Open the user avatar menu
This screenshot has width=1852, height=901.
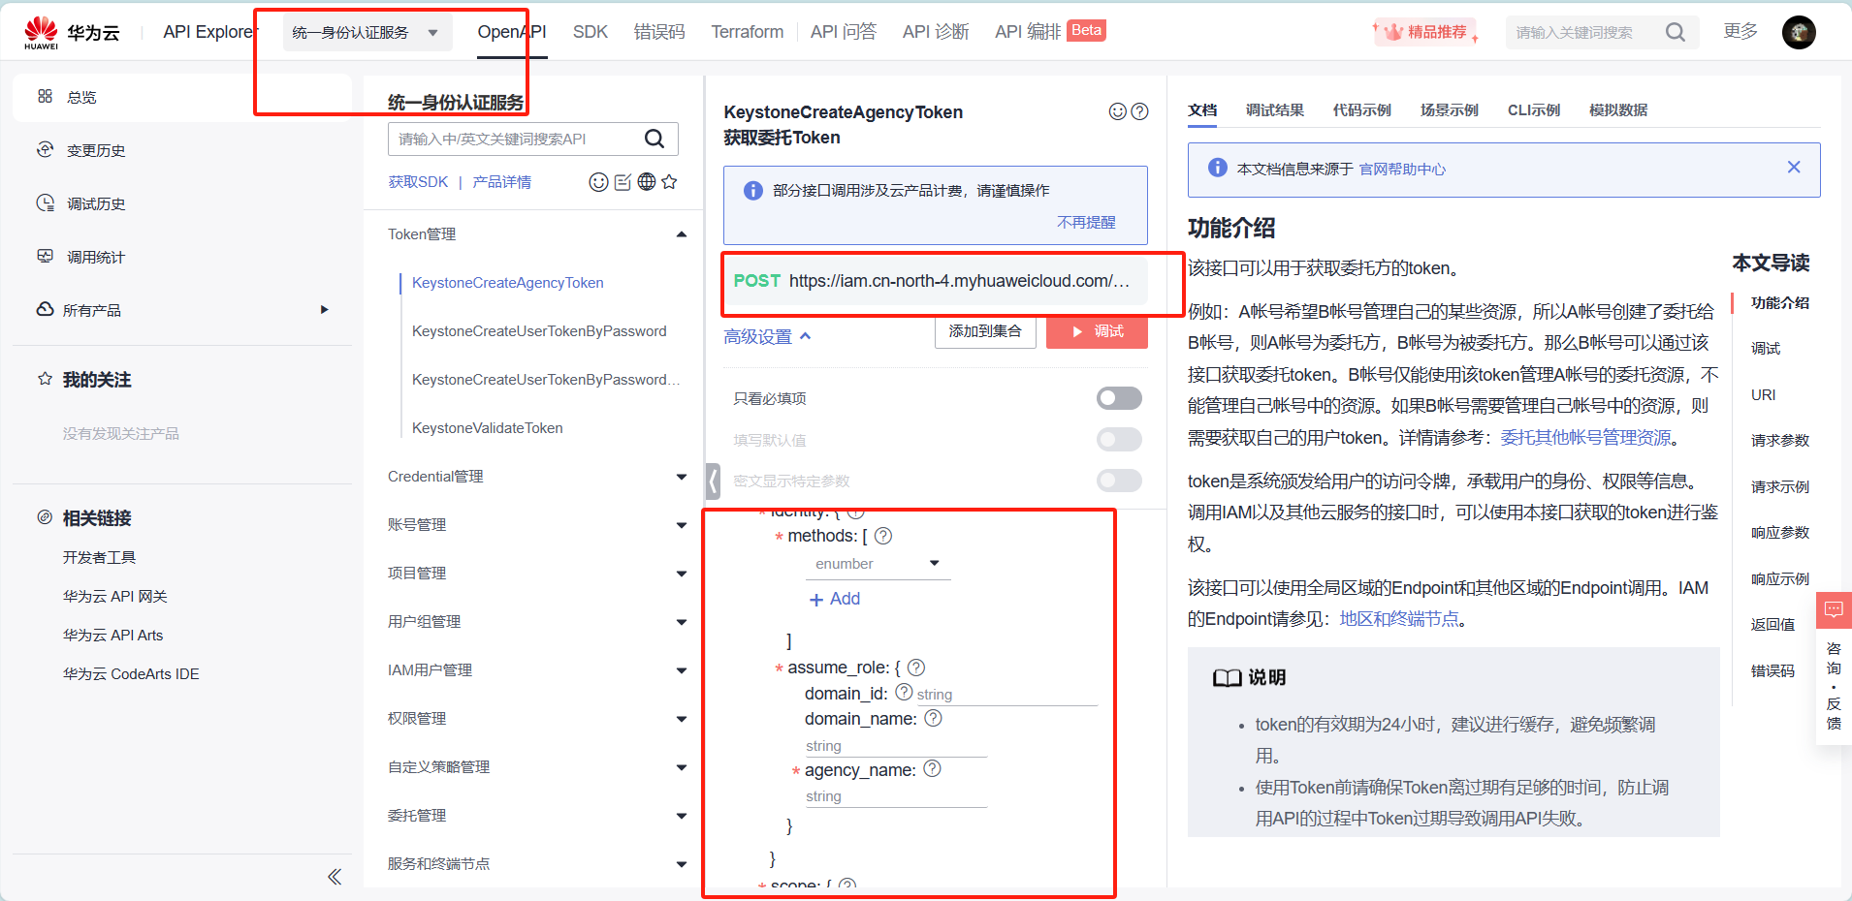pos(1799,32)
